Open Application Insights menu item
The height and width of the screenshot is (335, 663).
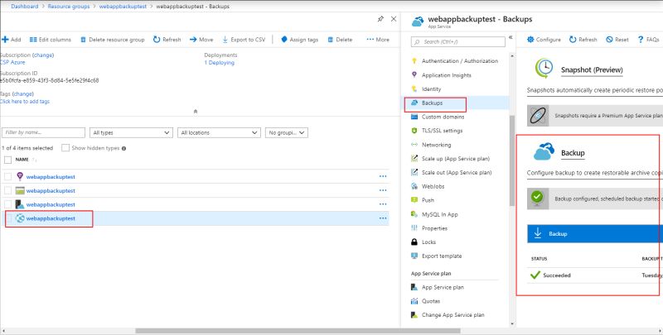coord(447,75)
